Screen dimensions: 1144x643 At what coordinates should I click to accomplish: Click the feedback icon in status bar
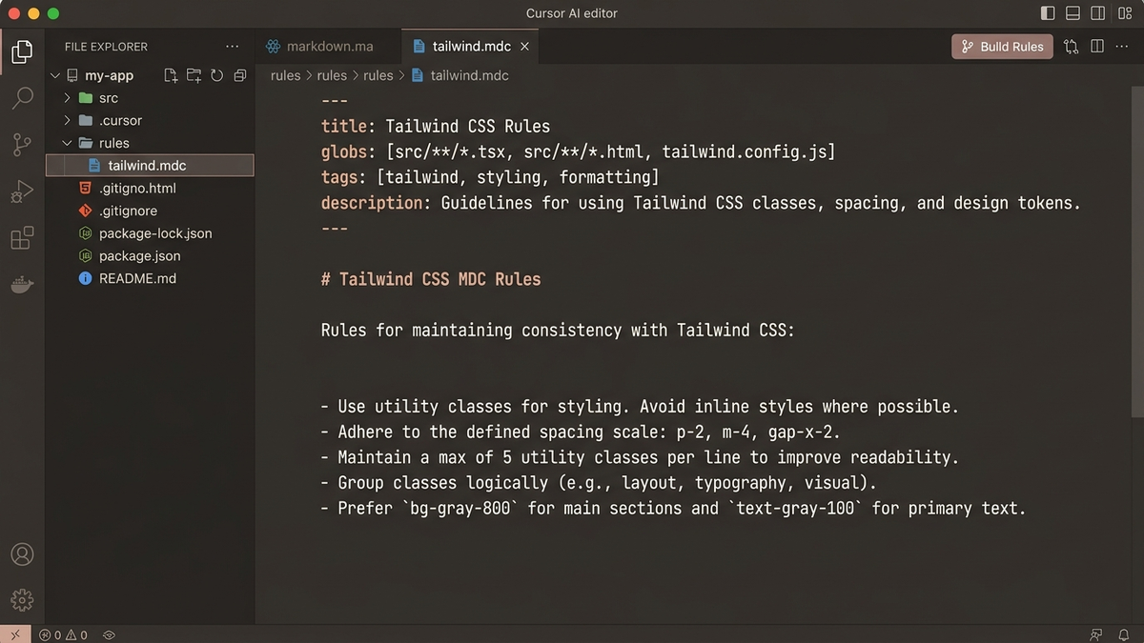[x=1095, y=634]
